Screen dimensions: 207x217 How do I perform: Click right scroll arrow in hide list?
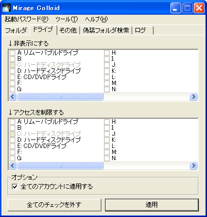(x=193, y=97)
